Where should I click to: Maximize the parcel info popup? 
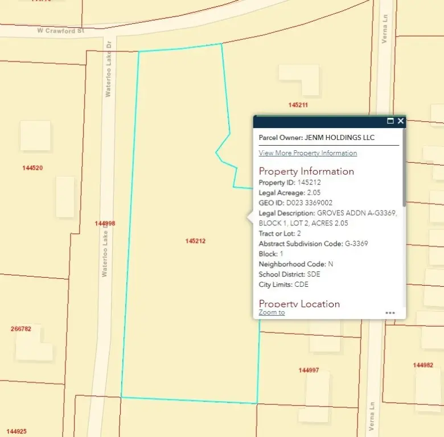point(390,121)
